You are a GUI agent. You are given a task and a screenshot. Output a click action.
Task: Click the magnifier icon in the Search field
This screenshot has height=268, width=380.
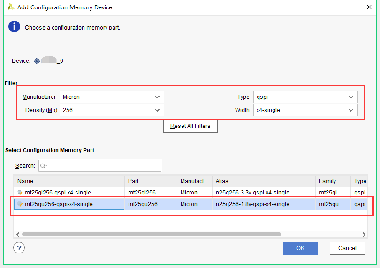(x=43, y=166)
